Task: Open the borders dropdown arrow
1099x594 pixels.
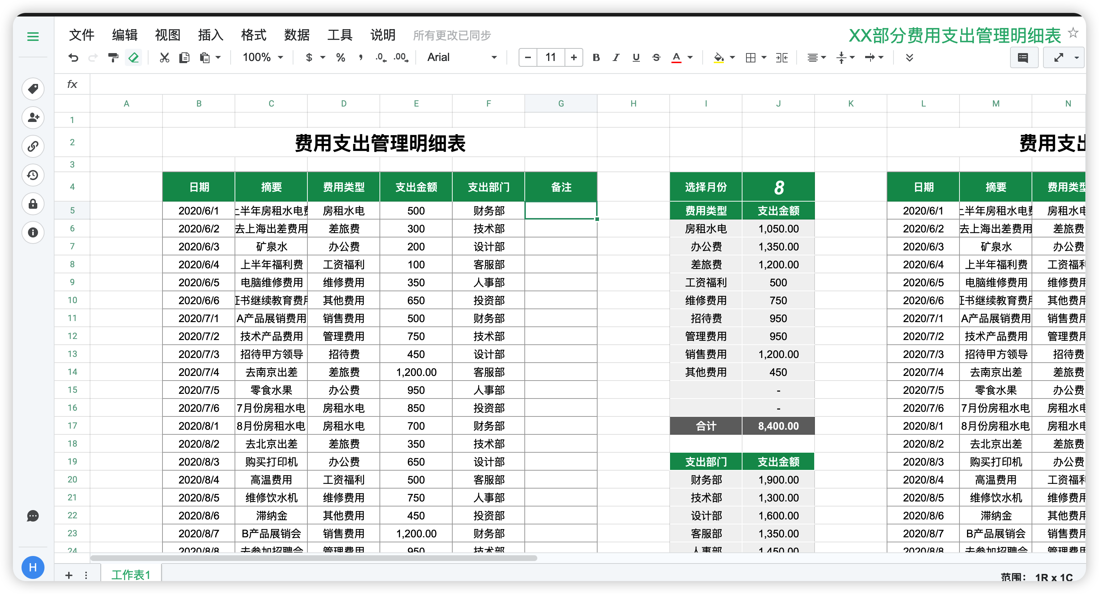Action: 764,58
